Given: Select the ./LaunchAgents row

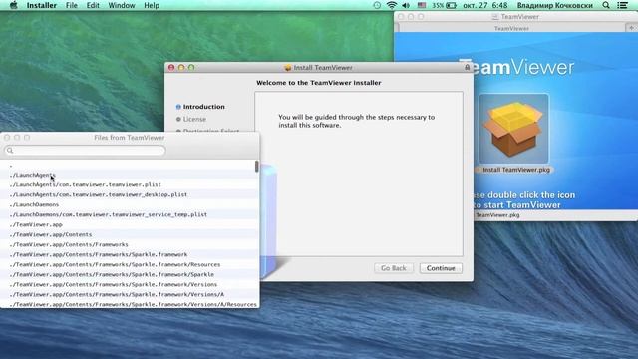Looking at the screenshot, I should 130,175.
